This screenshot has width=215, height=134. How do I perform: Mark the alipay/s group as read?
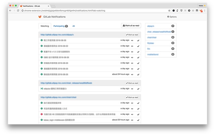click(132, 35)
